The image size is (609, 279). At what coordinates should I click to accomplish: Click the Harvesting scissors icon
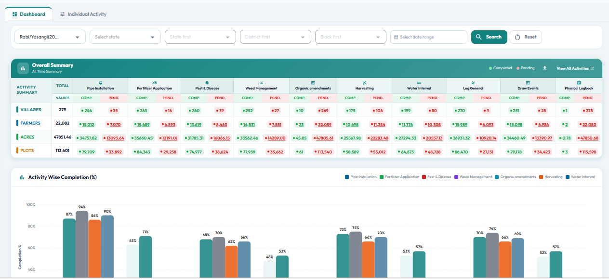click(365, 83)
